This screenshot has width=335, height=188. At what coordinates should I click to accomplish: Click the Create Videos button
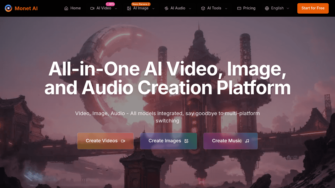105,141
